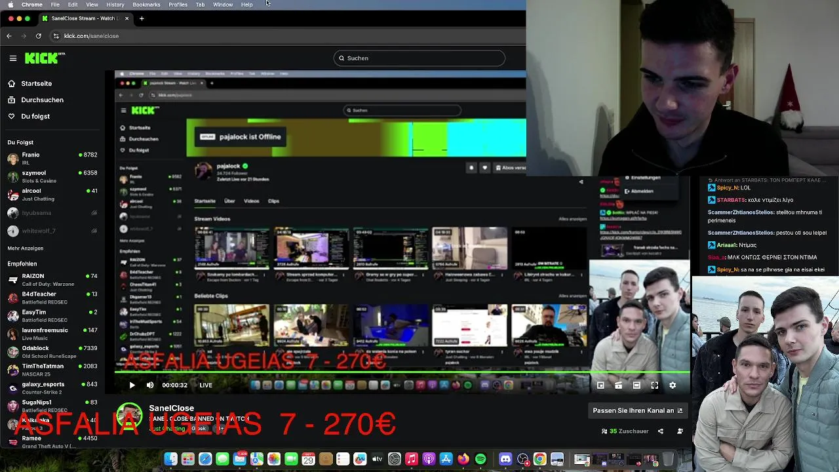Image resolution: width=839 pixels, height=472 pixels.
Task: Open aircool channel in sidebar
Action: (x=52, y=195)
